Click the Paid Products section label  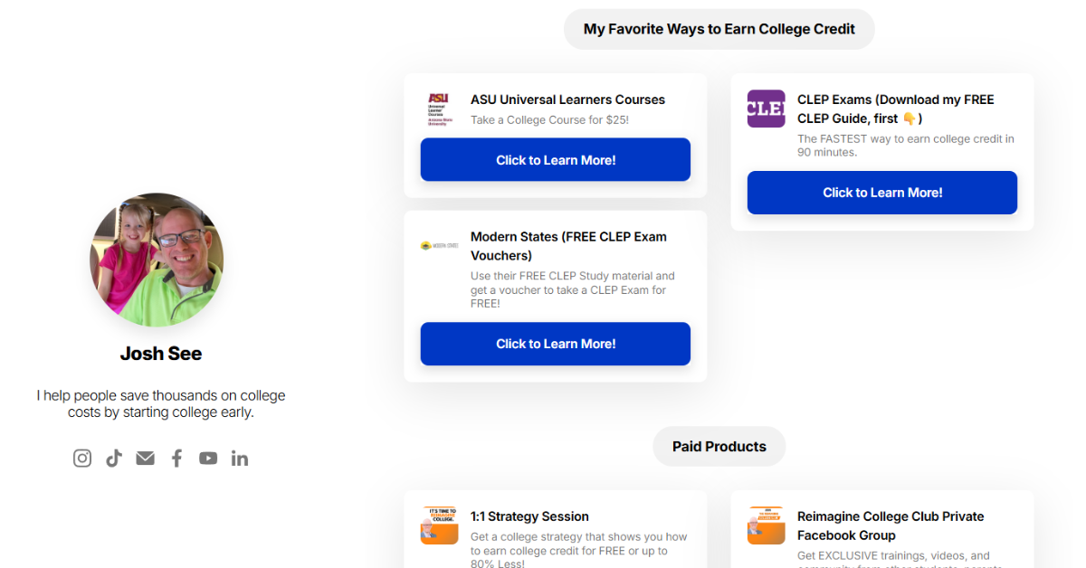pyautogui.click(x=719, y=447)
